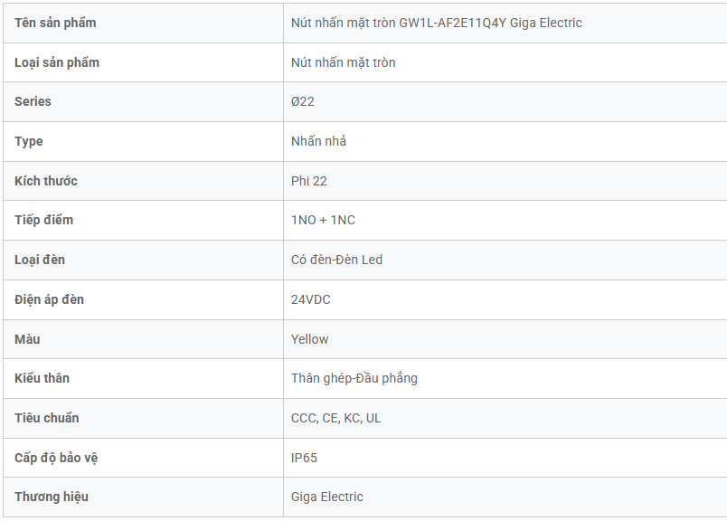Image resolution: width=727 pixels, height=521 pixels.
Task: Click the 'Điện áp đèn' label cell
Action: [49, 299]
